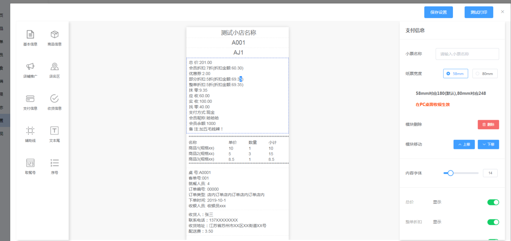Click 订单类型 line in receipt

click(226, 195)
